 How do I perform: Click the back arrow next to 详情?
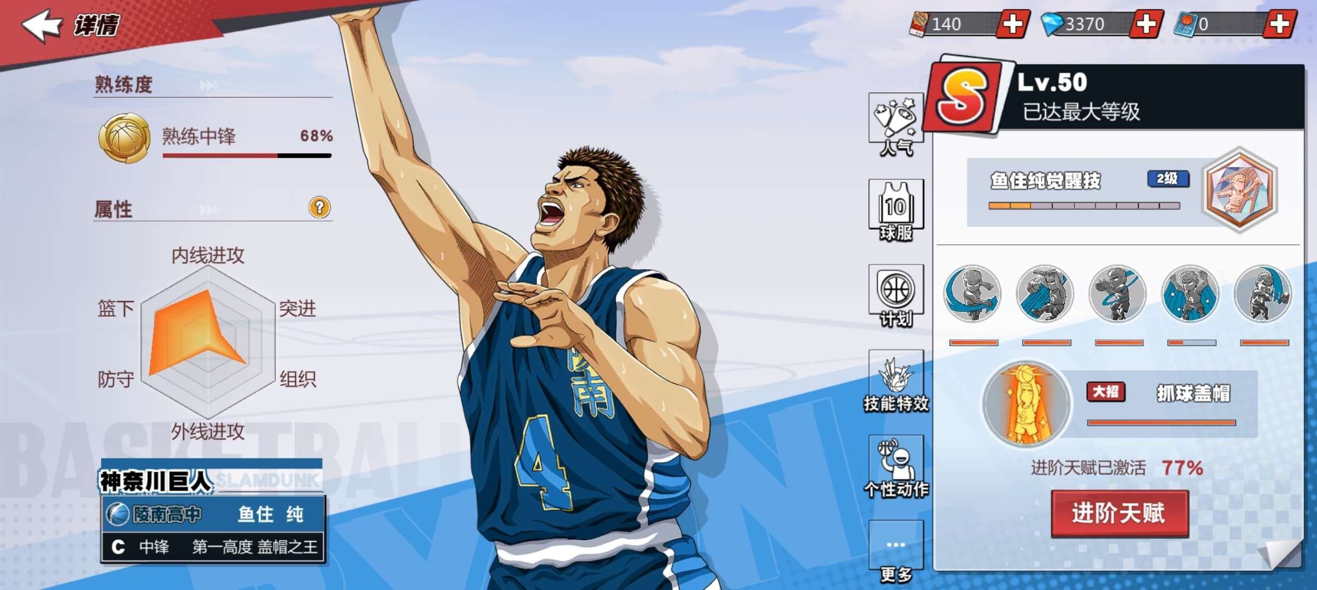42,25
